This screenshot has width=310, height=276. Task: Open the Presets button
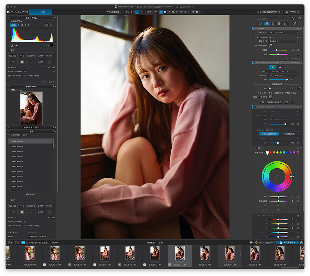coord(293,12)
